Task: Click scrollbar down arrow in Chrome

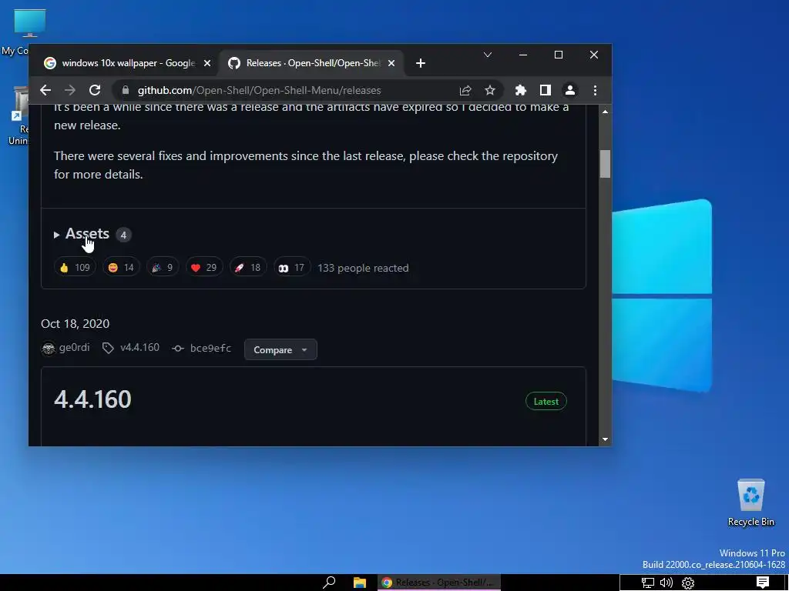Action: tap(605, 439)
